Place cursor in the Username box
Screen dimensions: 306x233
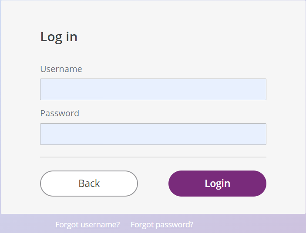(x=153, y=89)
